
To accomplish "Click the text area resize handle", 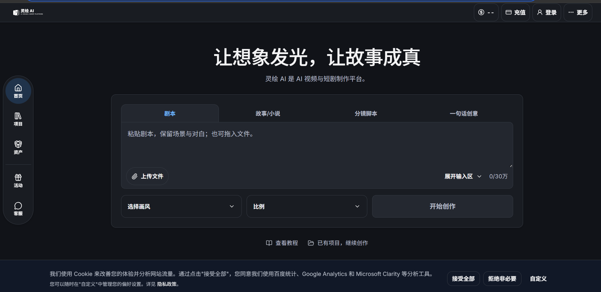I will (511, 166).
